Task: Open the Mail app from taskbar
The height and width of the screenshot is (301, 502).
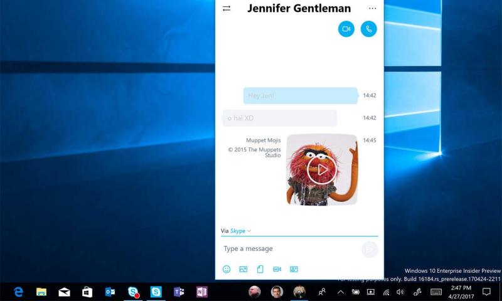Action: pyautogui.click(x=65, y=292)
